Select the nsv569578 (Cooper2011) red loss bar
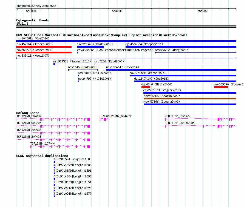 (44, 53)
